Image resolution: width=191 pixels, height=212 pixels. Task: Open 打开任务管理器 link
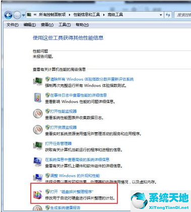(58, 144)
